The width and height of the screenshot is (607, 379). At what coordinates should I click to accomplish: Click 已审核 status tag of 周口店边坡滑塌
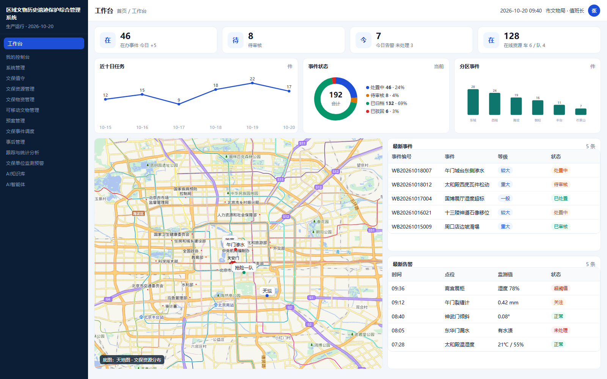click(561, 227)
